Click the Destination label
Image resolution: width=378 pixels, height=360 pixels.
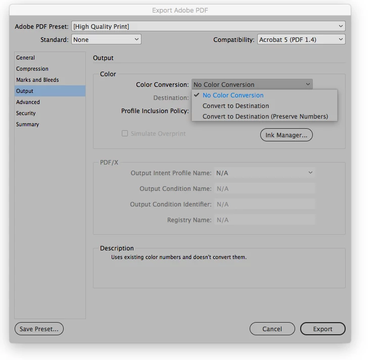point(171,98)
